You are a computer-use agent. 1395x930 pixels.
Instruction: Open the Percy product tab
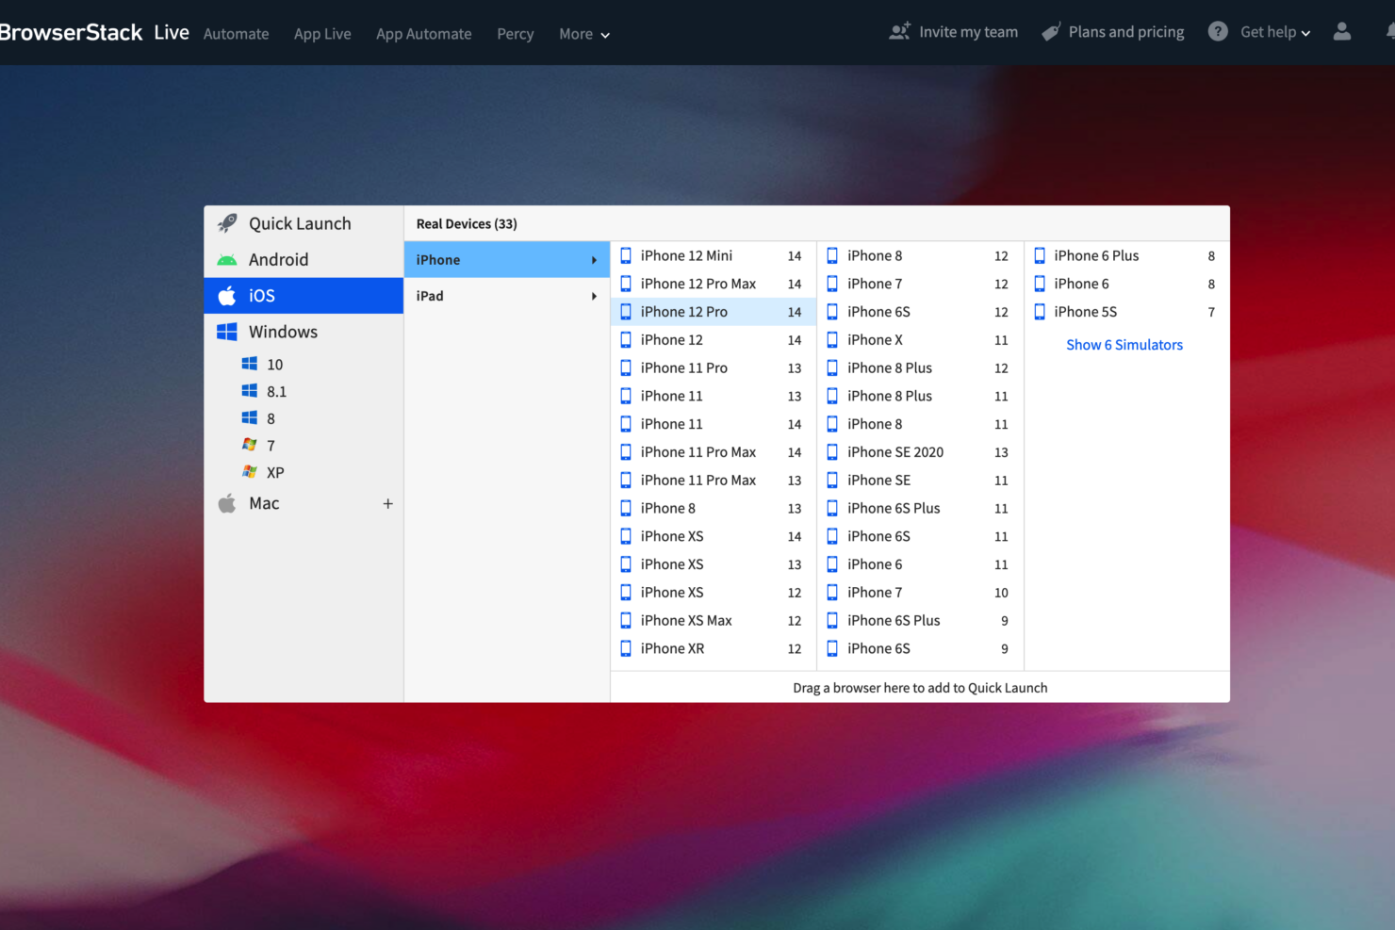pos(515,34)
